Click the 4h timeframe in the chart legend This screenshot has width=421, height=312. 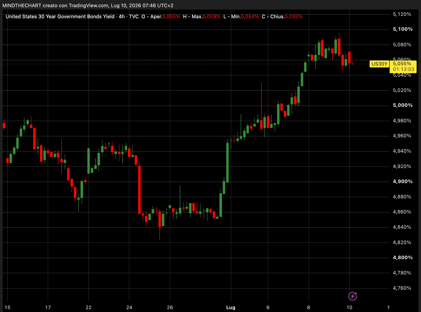coord(122,17)
